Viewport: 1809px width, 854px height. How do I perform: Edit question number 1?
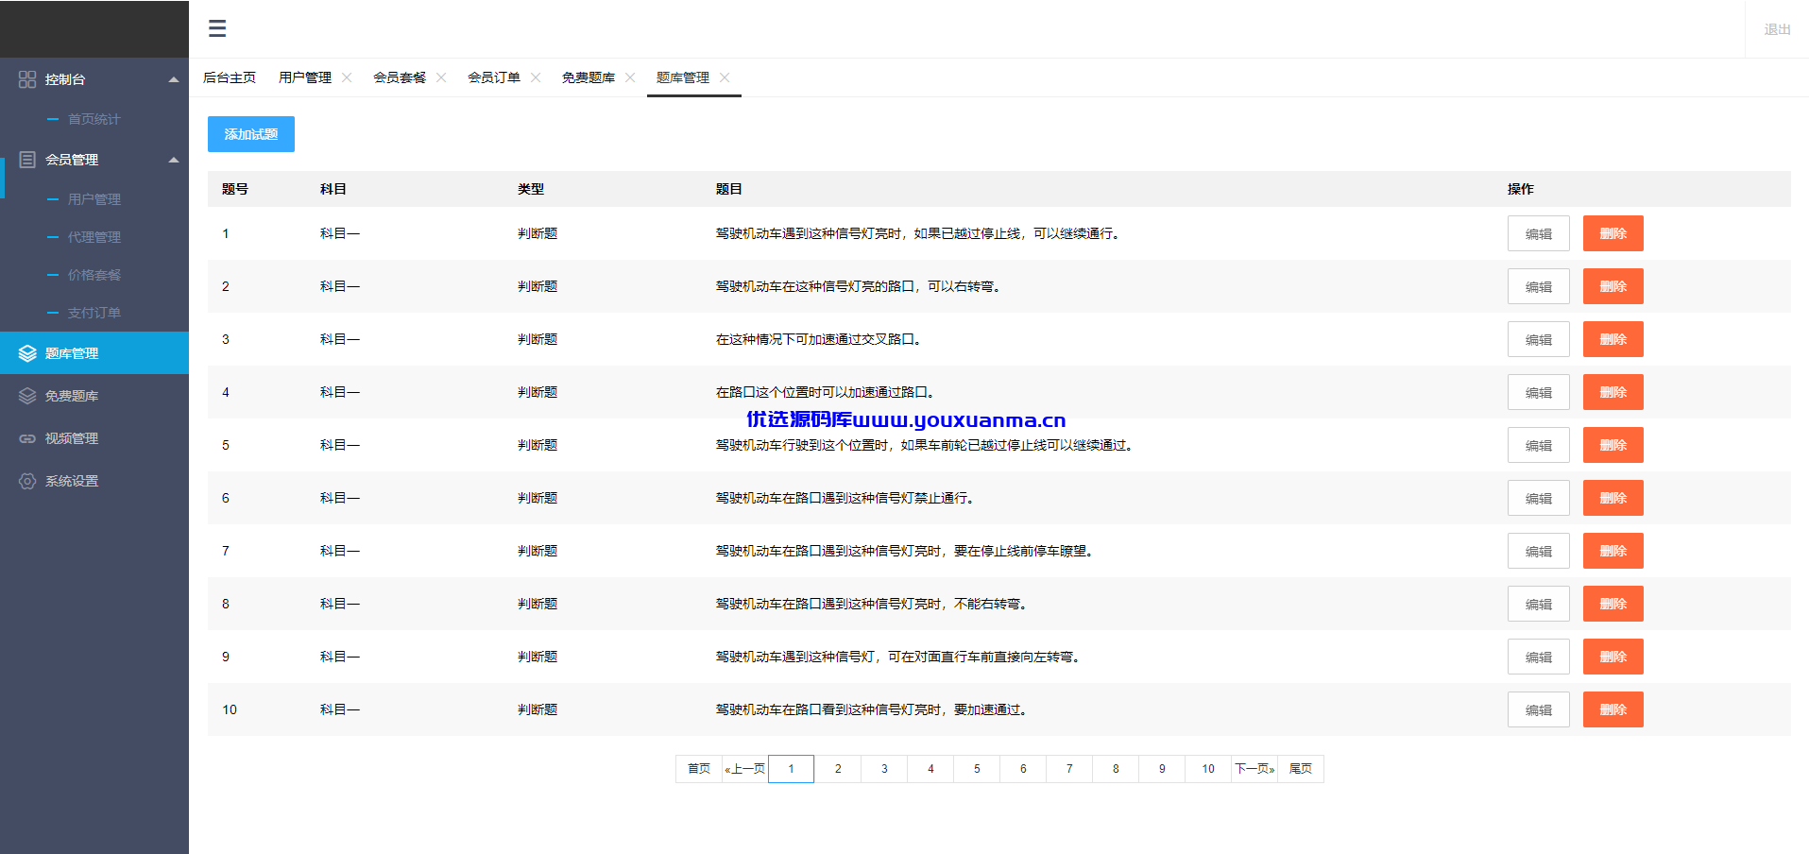point(1539,233)
